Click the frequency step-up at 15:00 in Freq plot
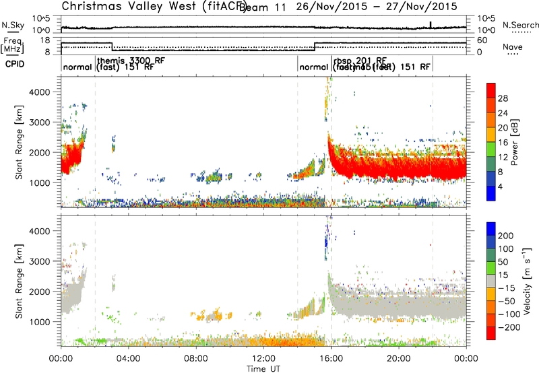539x373 pixels. point(315,46)
